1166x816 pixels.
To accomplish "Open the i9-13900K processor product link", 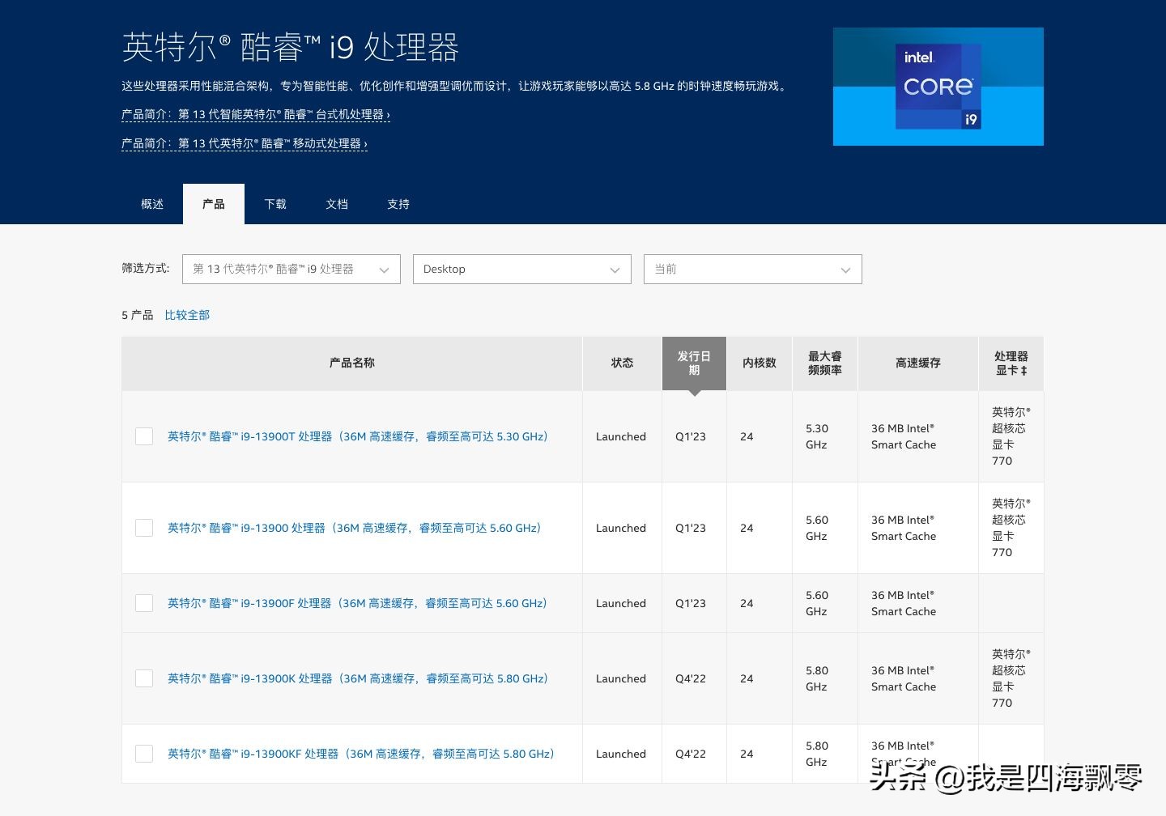I will pyautogui.click(x=356, y=678).
